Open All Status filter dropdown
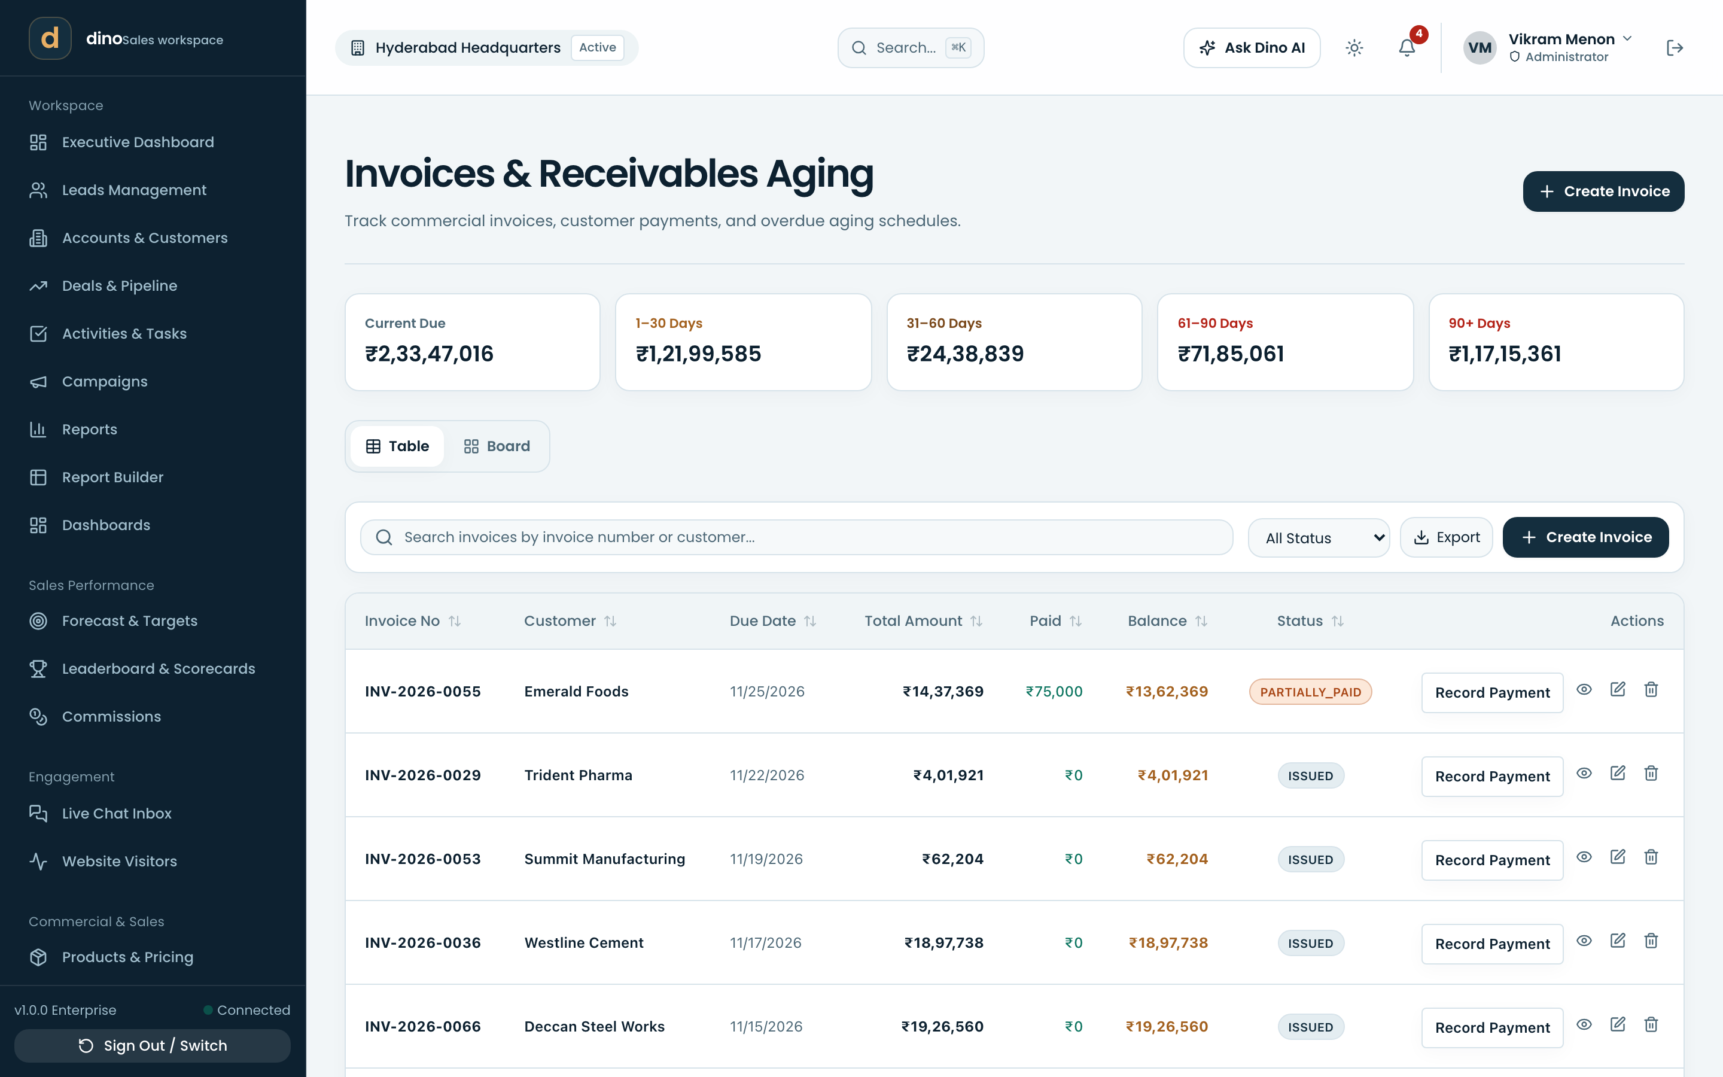This screenshot has height=1077, width=1723. pos(1319,538)
